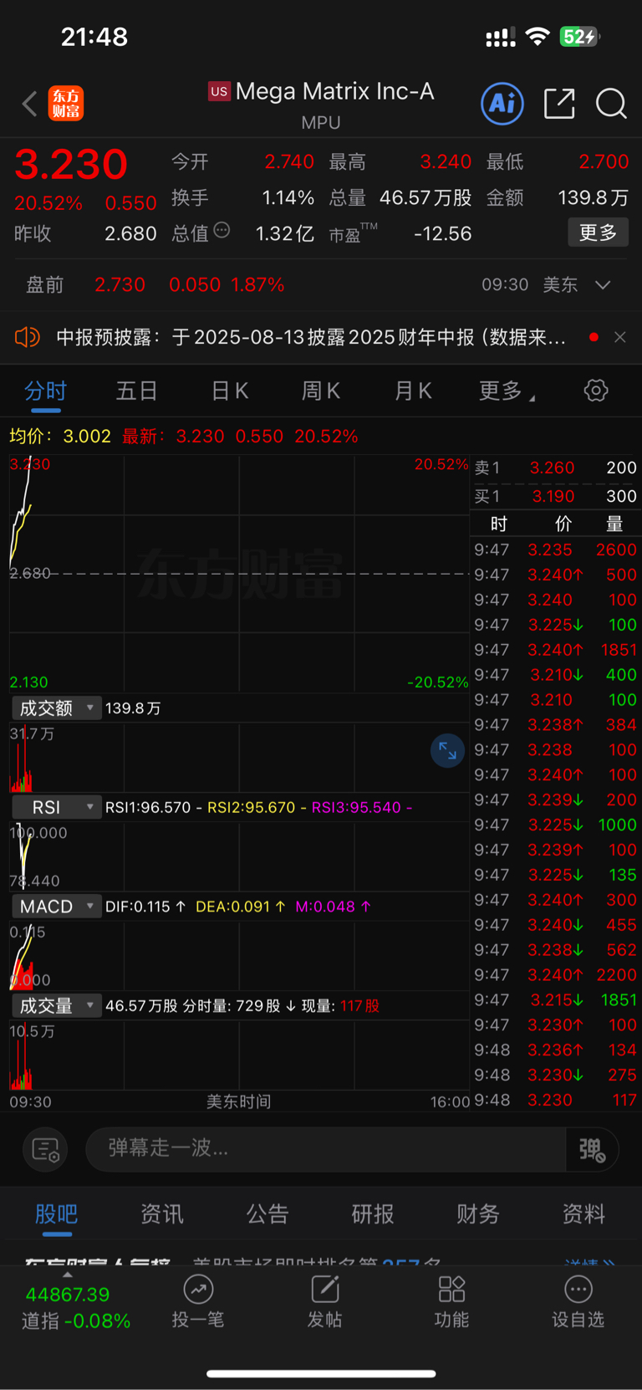Tap the share export icon
Screen dimensions: 642x1390
click(559, 104)
